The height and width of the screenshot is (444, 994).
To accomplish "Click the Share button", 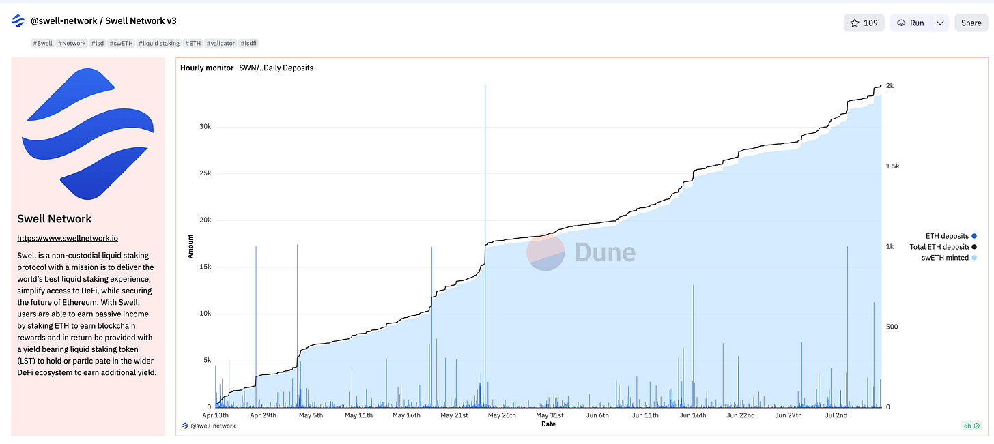I will tap(971, 23).
